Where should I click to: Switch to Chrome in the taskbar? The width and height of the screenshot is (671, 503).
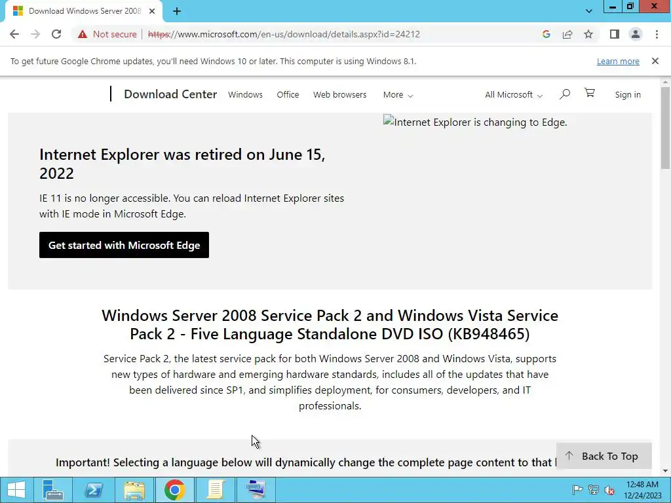[x=174, y=490]
